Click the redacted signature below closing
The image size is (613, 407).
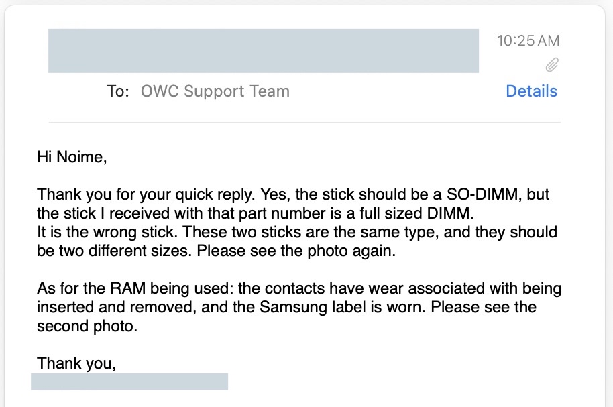click(129, 382)
